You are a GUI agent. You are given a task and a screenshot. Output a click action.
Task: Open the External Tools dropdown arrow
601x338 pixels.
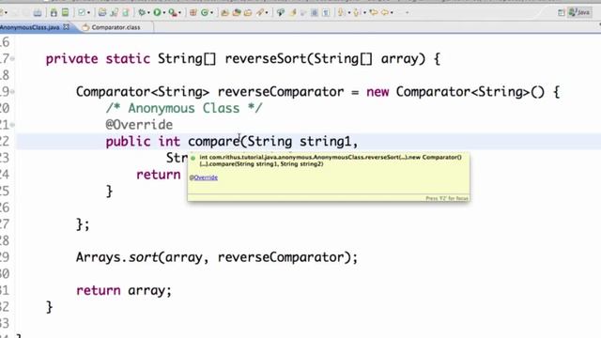point(179,12)
